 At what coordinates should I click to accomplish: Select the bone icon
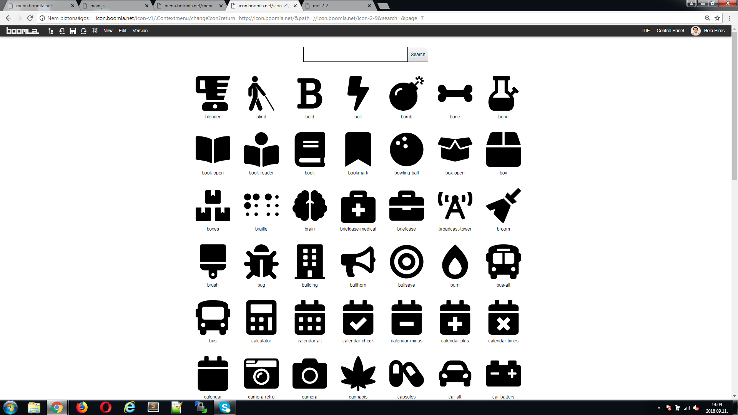[x=455, y=93]
